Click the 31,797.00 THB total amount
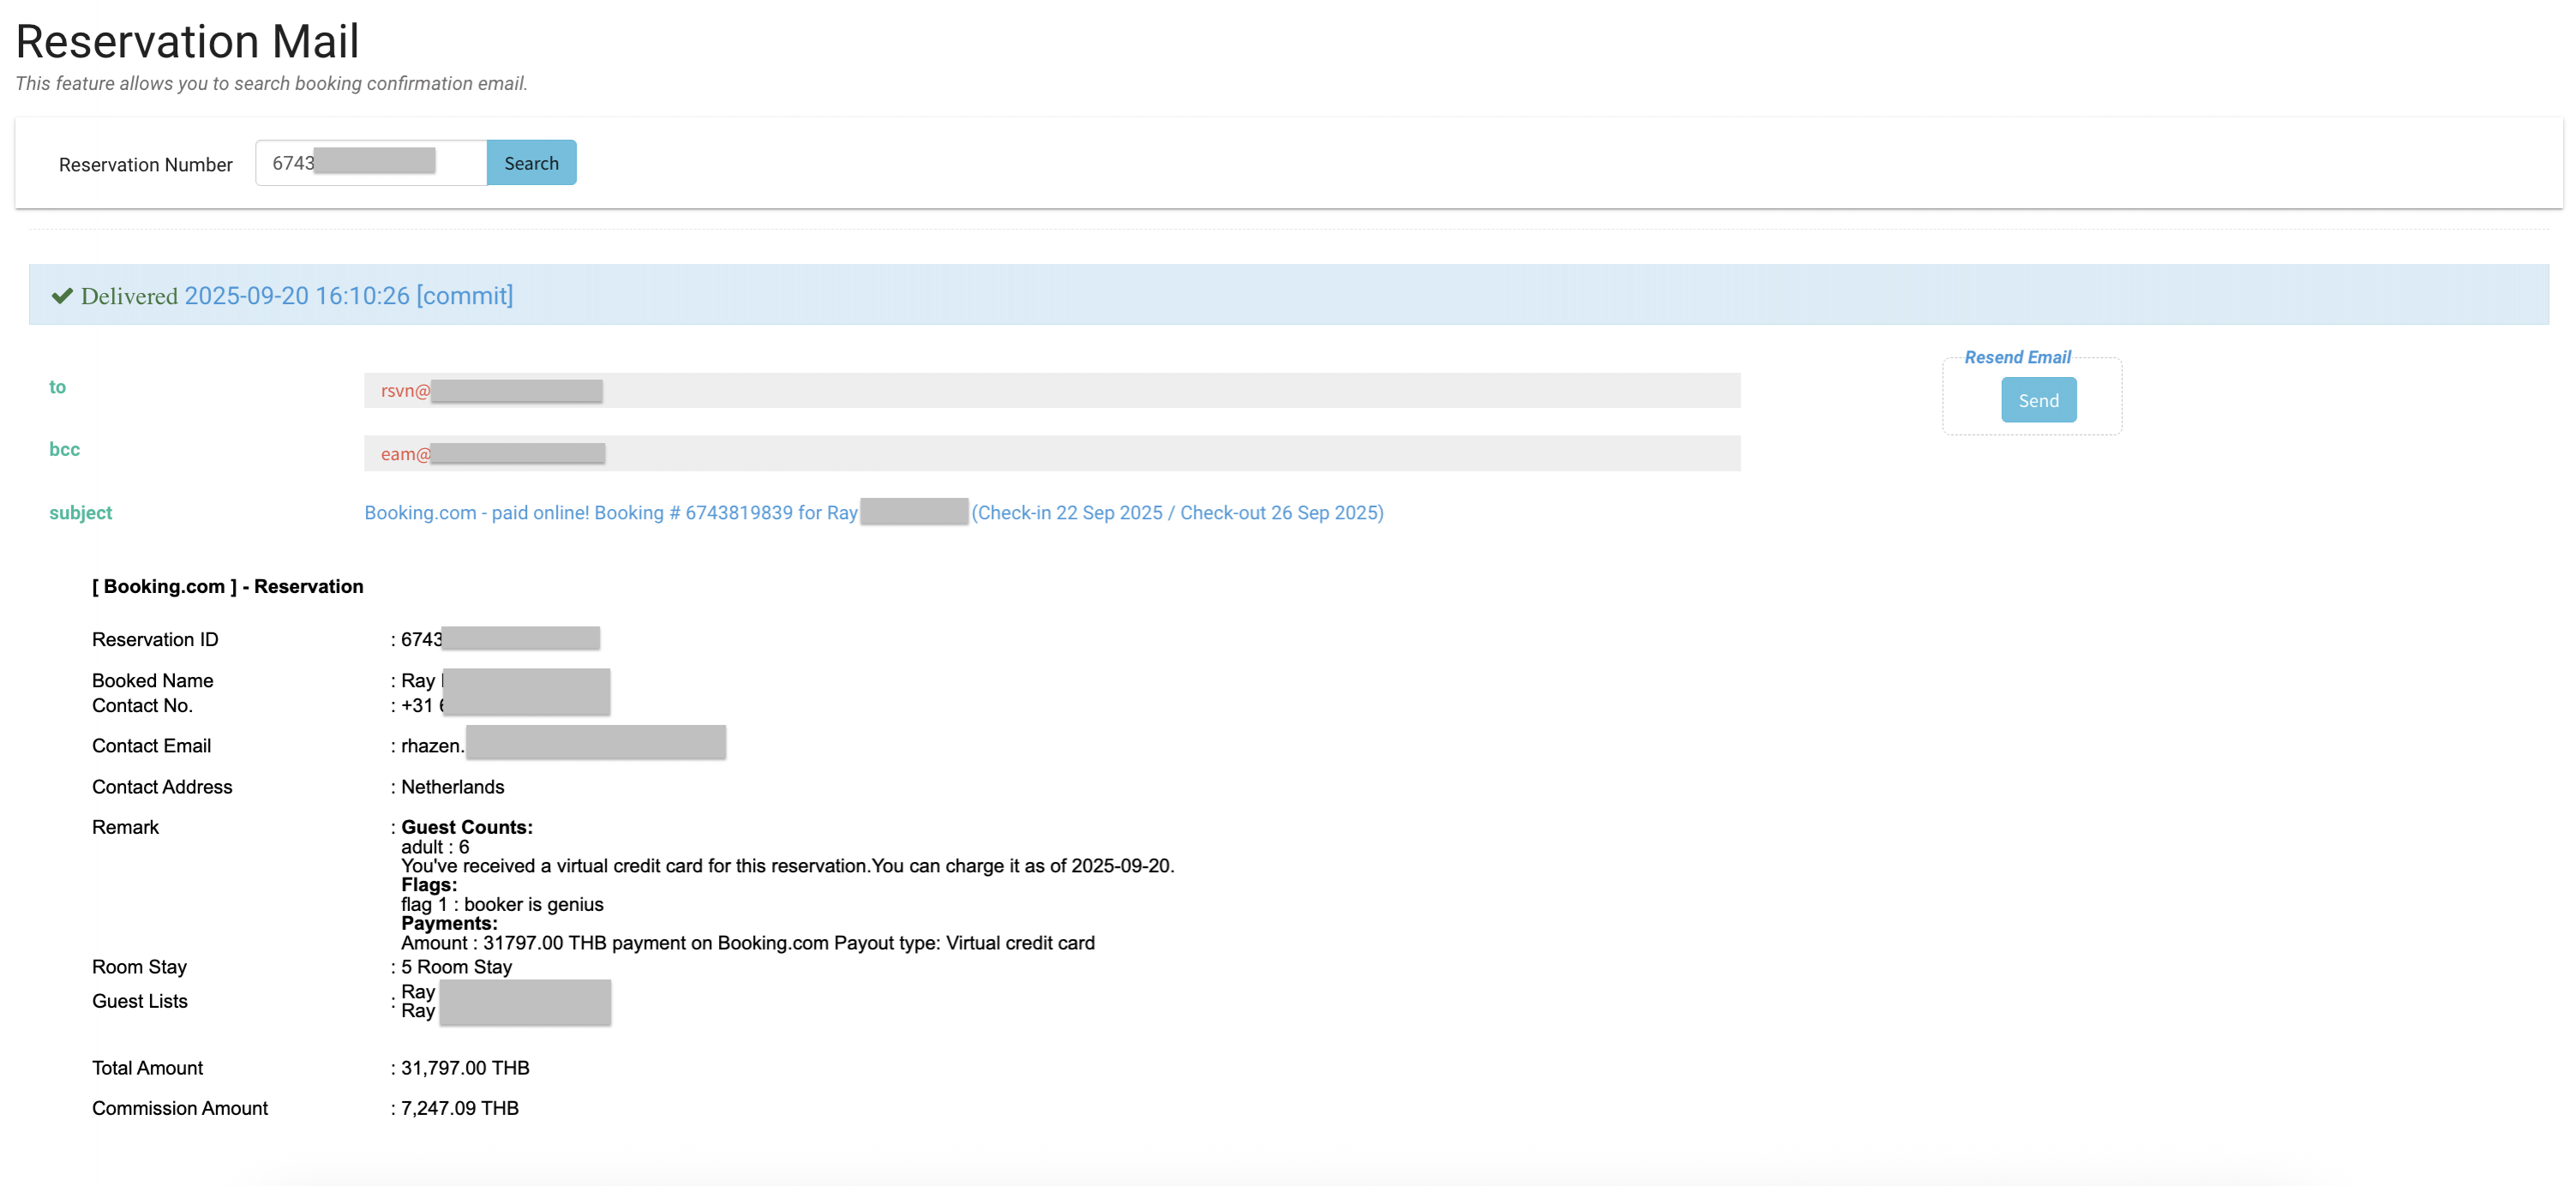This screenshot has height=1186, width=2576. coord(465,1068)
